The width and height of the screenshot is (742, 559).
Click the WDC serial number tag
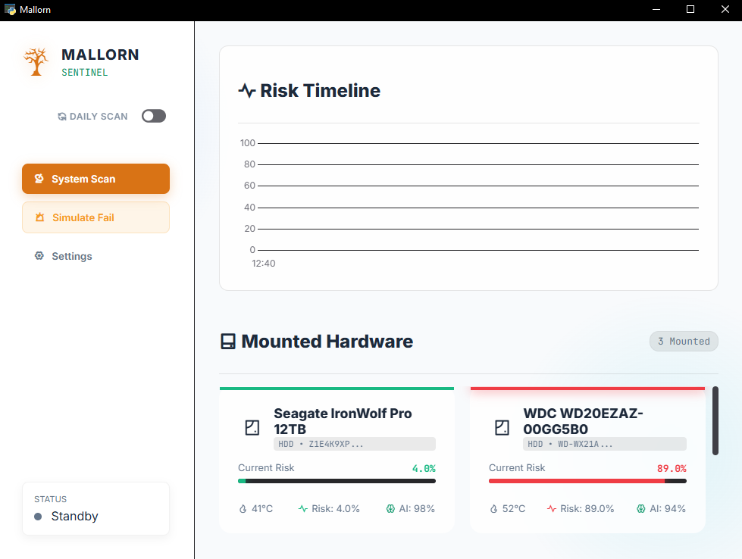tap(604, 444)
